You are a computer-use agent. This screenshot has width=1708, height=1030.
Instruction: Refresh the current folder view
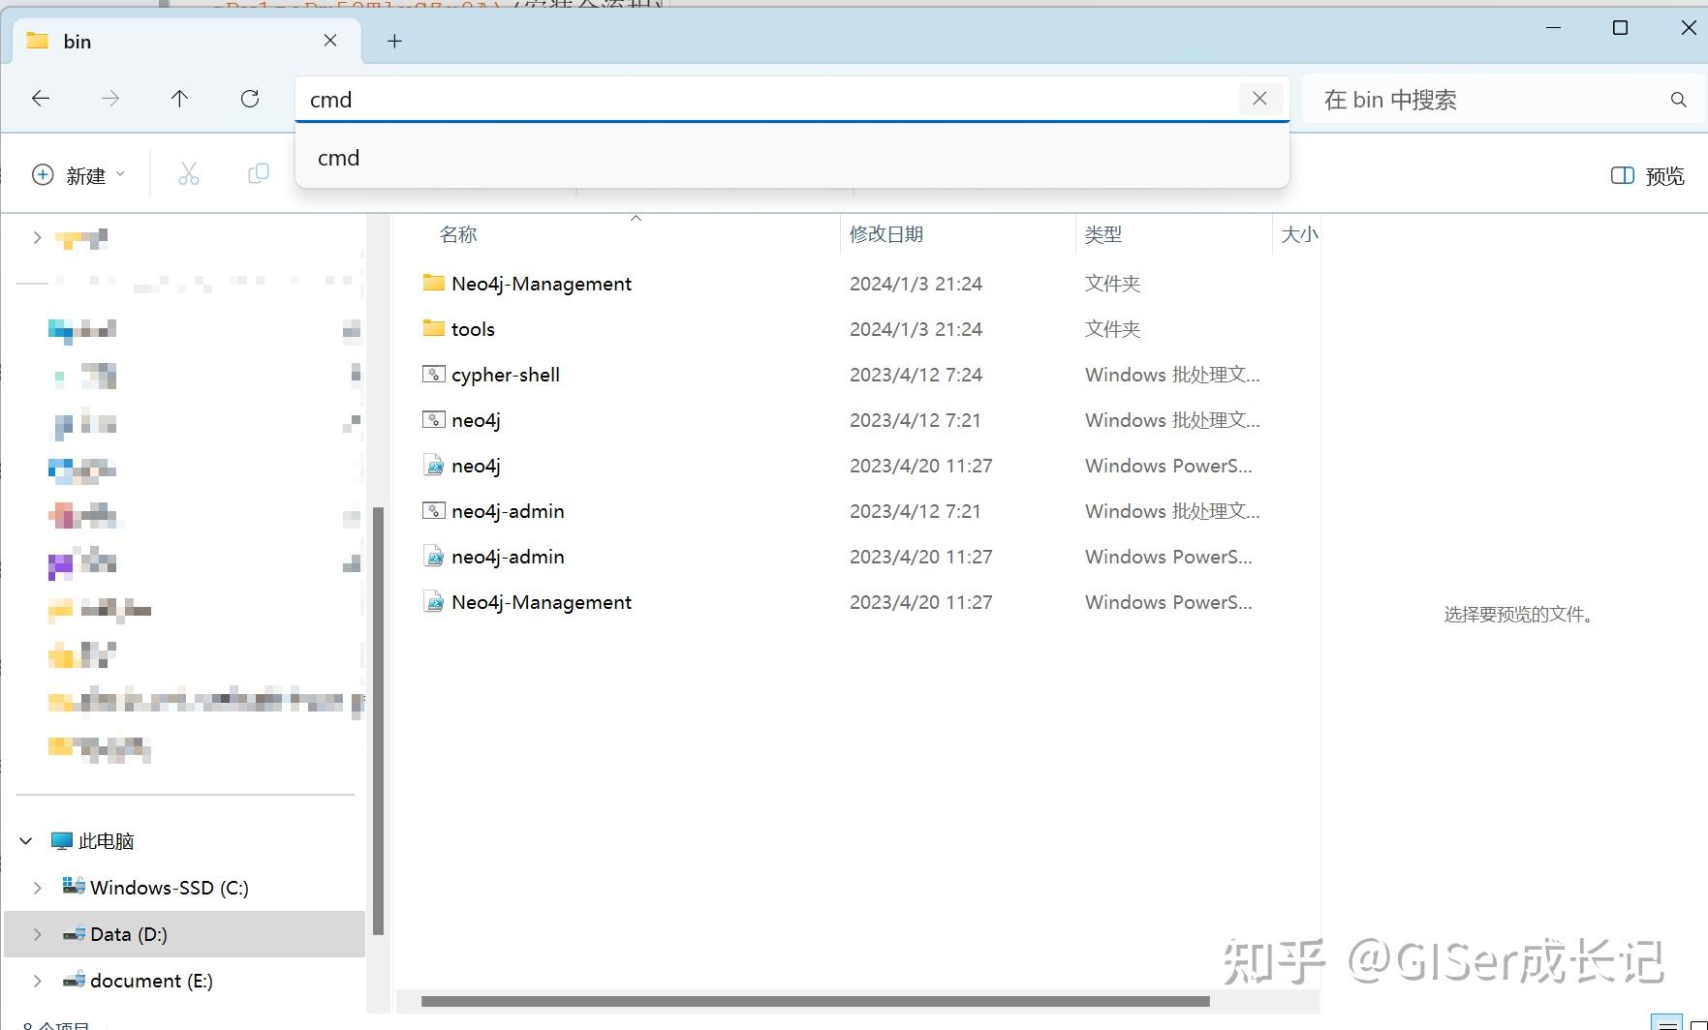click(x=250, y=98)
